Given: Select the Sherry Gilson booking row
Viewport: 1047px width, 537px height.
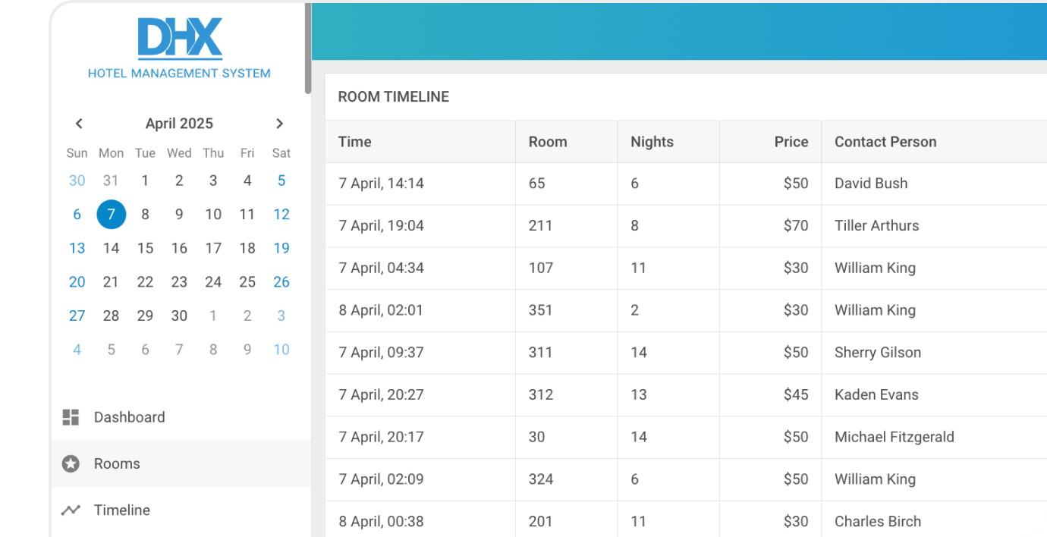Looking at the screenshot, I should pyautogui.click(x=686, y=353).
